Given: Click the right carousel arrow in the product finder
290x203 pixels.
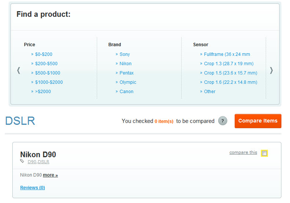Looking at the screenshot, I should point(271,70).
